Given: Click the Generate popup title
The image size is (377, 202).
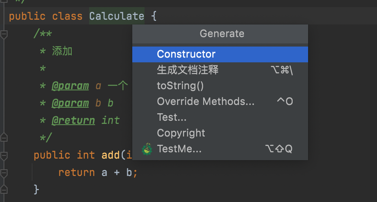Looking at the screenshot, I should click(222, 34).
